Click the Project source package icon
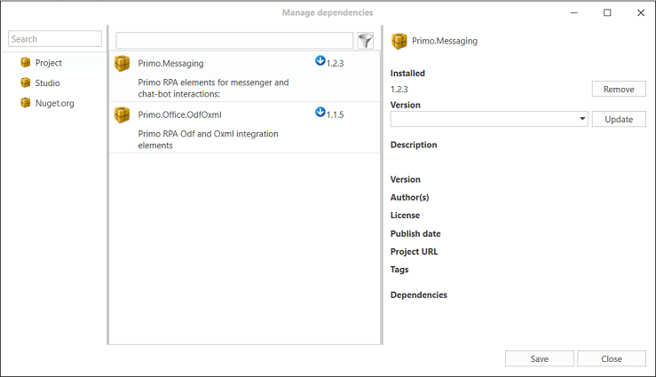This screenshot has width=656, height=377. (26, 63)
